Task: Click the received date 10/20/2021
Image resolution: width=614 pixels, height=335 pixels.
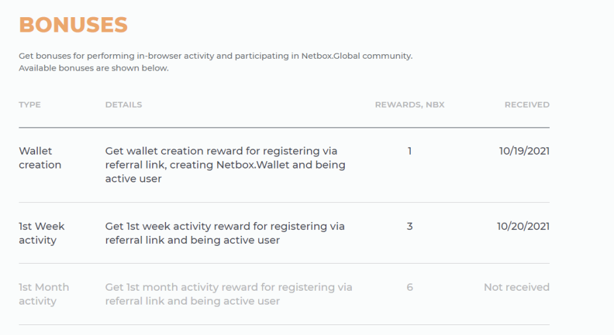Action: click(523, 227)
